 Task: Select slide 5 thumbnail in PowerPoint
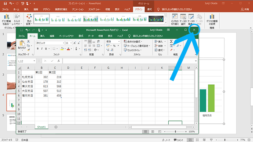click(x=11, y=122)
